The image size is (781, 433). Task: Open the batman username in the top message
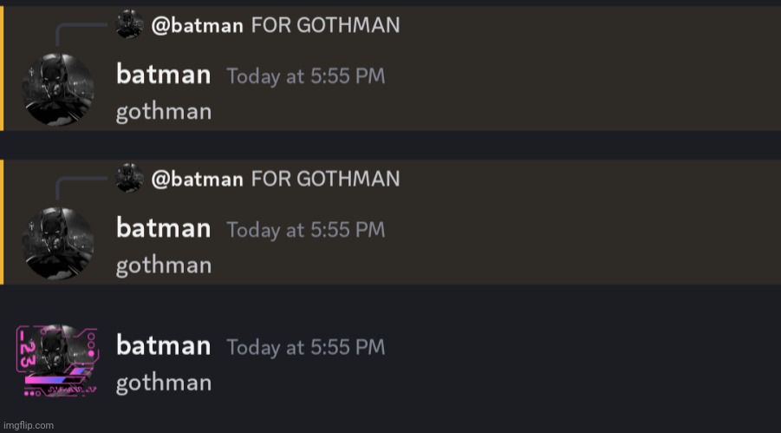coord(163,75)
